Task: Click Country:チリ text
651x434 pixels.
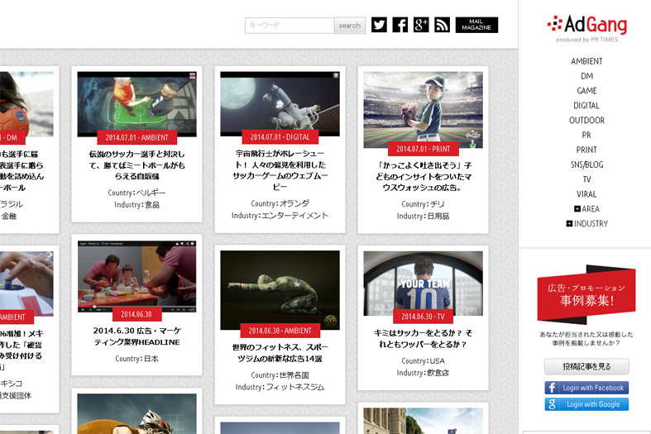Action: pos(423,204)
